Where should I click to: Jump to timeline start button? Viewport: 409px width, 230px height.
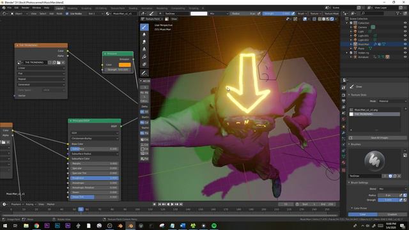160,204
